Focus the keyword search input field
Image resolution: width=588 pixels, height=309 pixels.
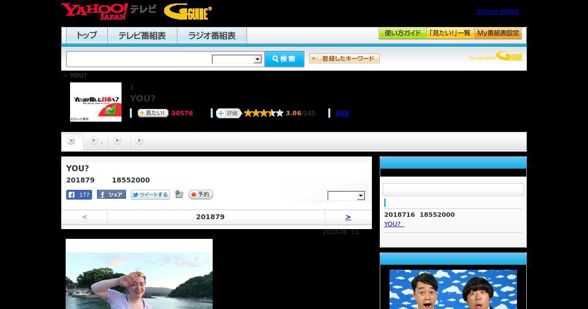pyautogui.click(x=139, y=59)
